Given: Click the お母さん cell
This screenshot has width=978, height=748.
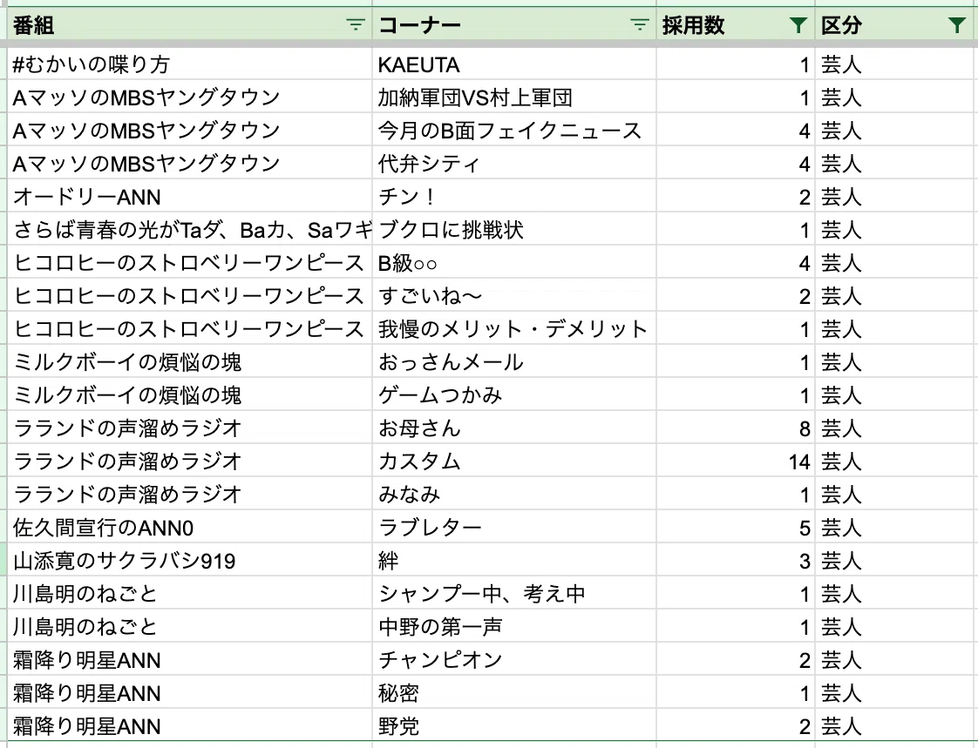Looking at the screenshot, I should [514, 428].
